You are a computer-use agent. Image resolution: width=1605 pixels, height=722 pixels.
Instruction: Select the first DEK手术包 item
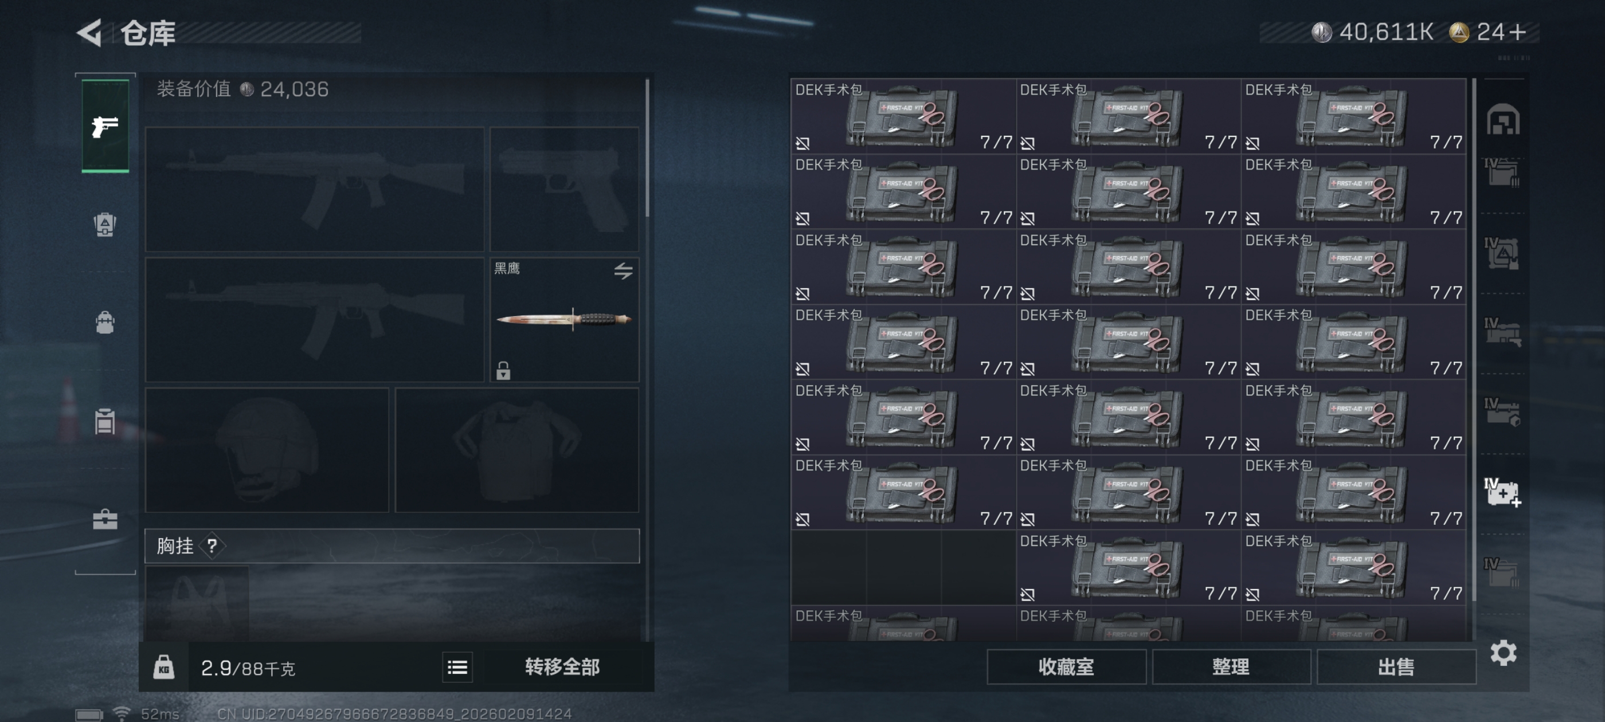pyautogui.click(x=903, y=116)
